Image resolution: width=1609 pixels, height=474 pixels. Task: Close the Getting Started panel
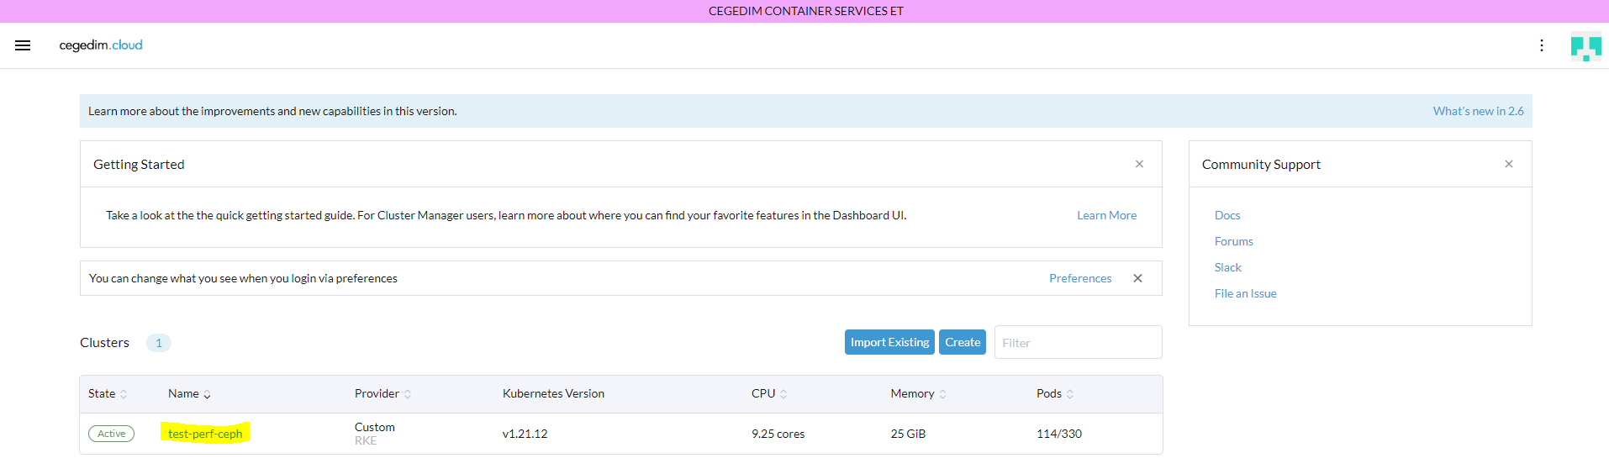pos(1139,164)
